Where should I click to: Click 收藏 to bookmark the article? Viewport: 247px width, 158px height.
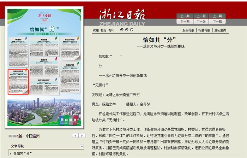coord(96,30)
